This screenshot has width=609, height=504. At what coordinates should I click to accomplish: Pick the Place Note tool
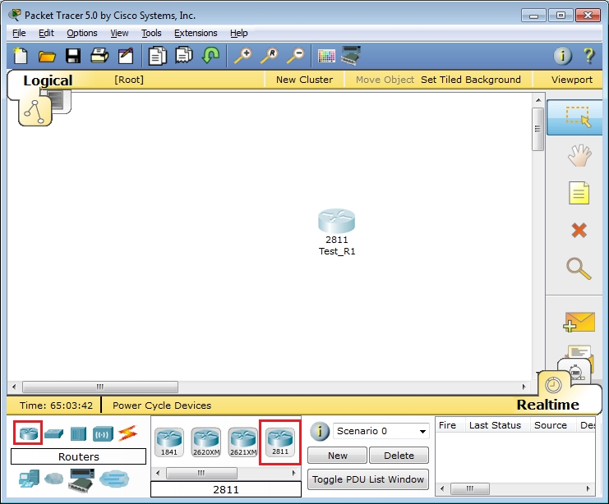579,194
